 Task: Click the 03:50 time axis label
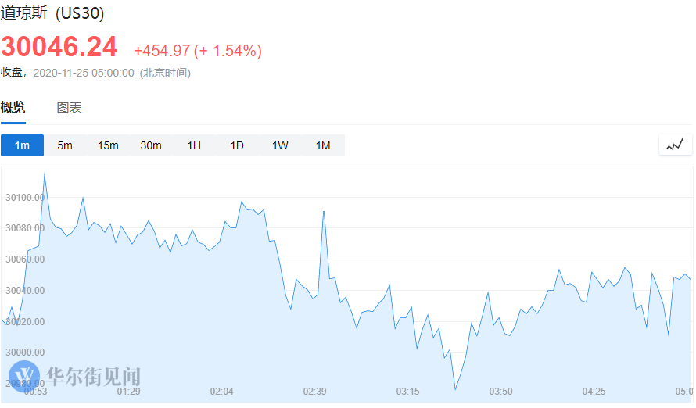(x=500, y=392)
